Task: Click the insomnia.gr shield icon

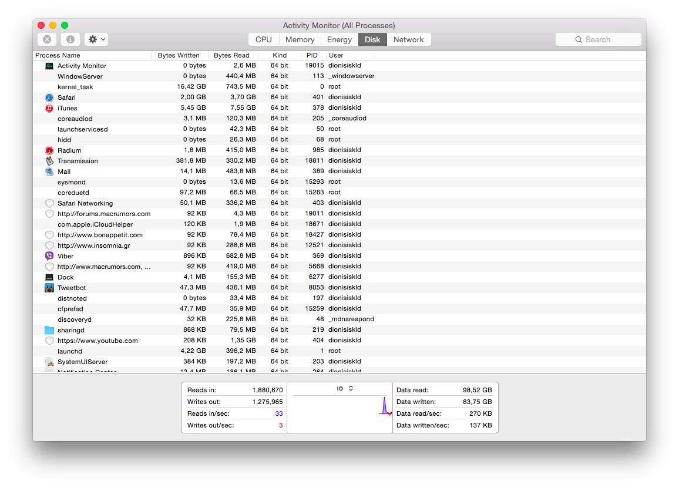Action: [49, 245]
